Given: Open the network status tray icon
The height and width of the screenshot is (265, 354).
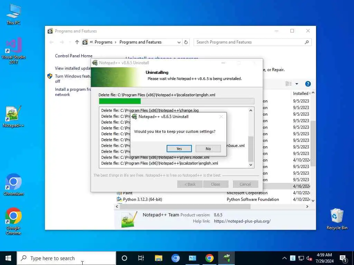Looking at the screenshot, I should point(301,258).
